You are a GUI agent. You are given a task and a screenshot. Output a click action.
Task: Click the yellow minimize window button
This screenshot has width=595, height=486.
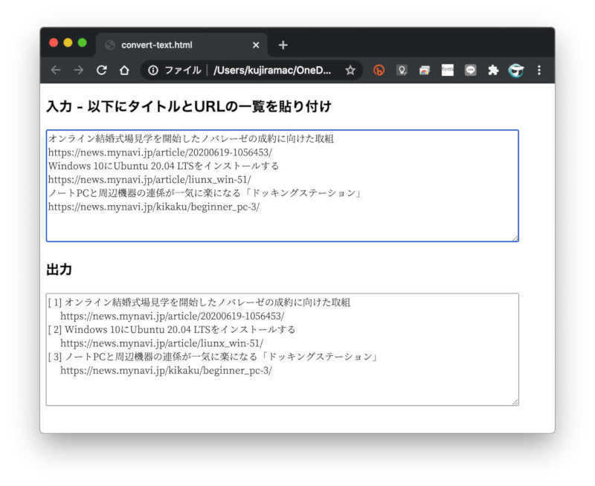pyautogui.click(x=68, y=43)
